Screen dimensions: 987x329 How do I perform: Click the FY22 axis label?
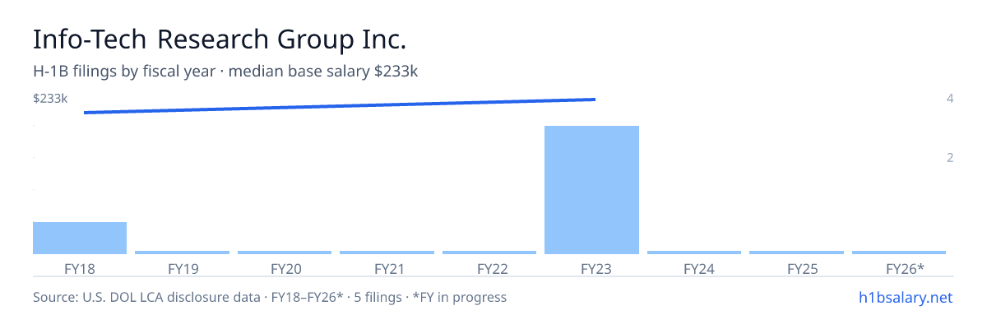[x=489, y=269]
